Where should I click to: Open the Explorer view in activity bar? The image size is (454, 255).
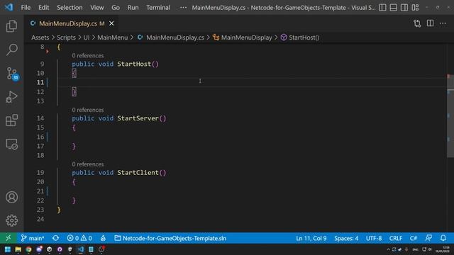click(x=11, y=26)
